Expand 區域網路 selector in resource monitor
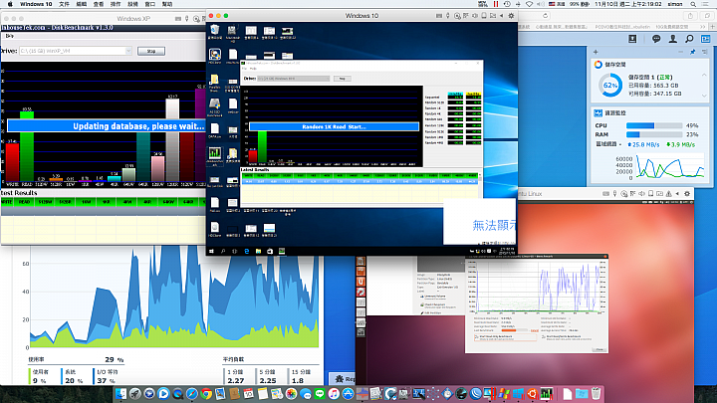The width and height of the screenshot is (717, 403). click(x=609, y=144)
